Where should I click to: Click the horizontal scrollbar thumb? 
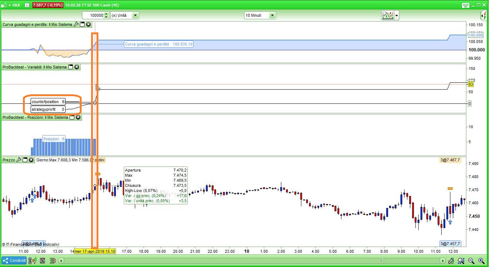tap(383, 261)
